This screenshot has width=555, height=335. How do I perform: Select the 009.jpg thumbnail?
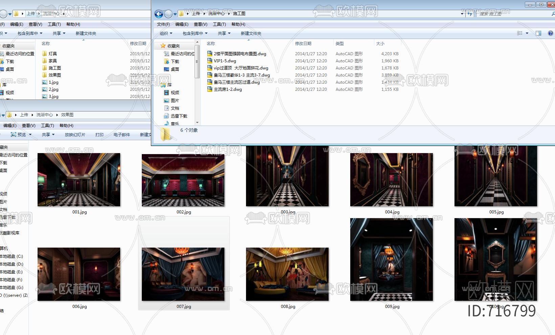click(392, 259)
